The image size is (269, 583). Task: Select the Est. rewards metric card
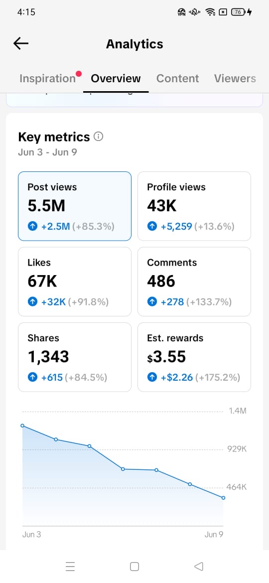coord(194,357)
